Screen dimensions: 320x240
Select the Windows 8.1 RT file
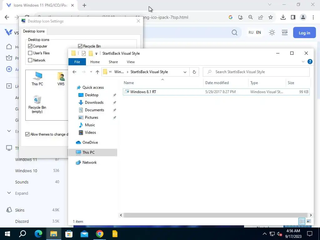[216, 92]
